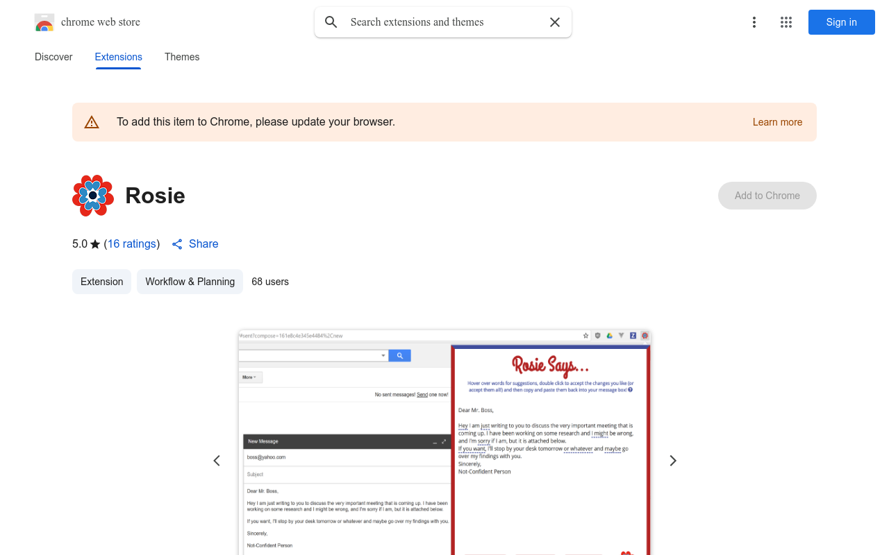Switch to the Discover tab
Image resolution: width=889 pixels, height=555 pixels.
(53, 57)
